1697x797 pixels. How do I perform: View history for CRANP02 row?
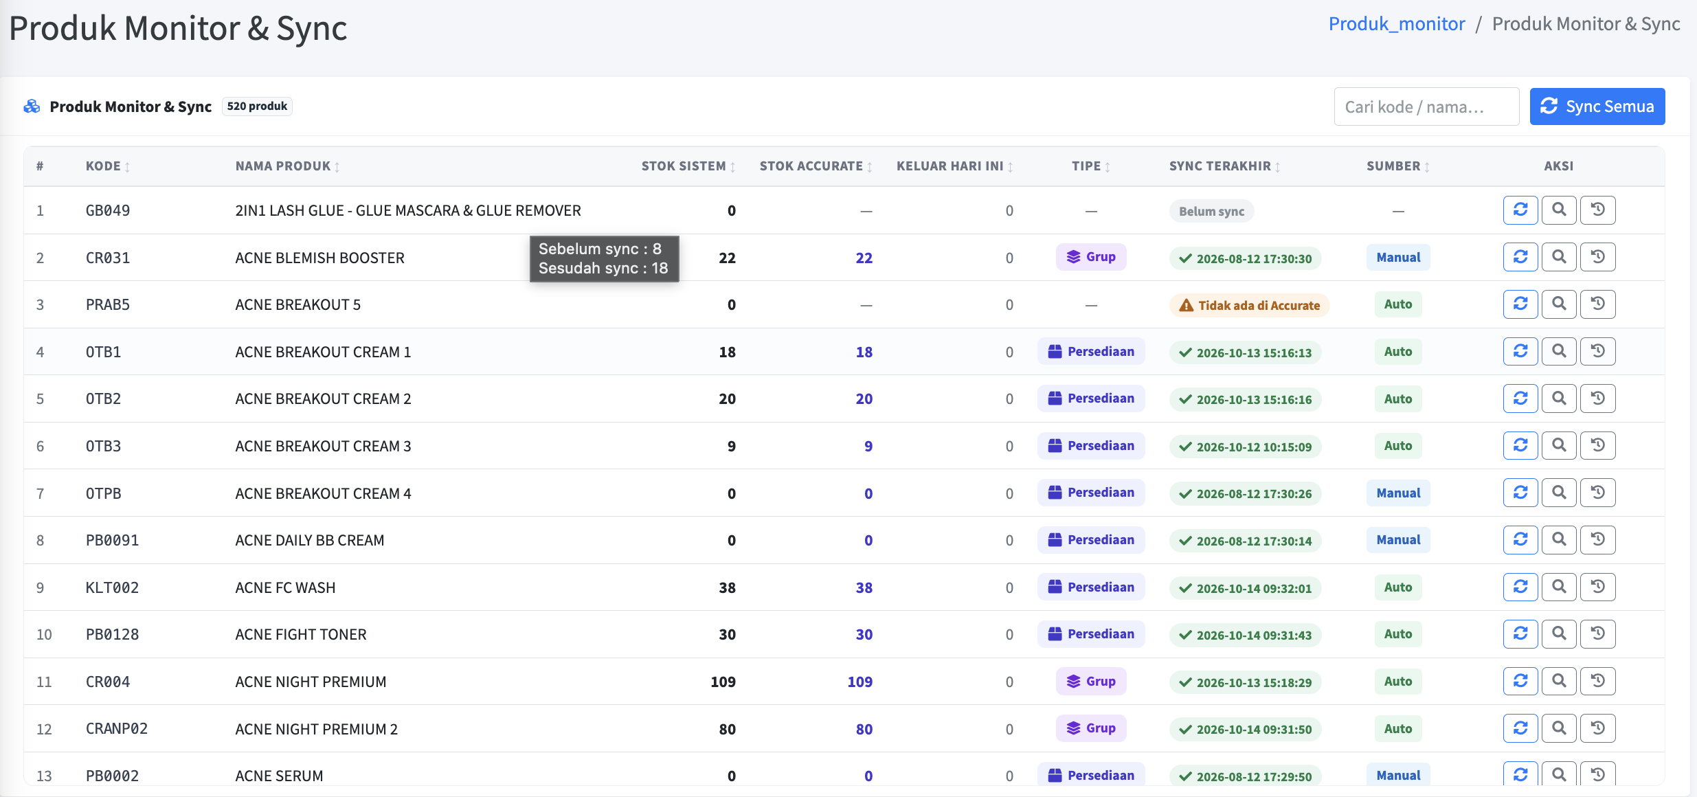click(1597, 728)
